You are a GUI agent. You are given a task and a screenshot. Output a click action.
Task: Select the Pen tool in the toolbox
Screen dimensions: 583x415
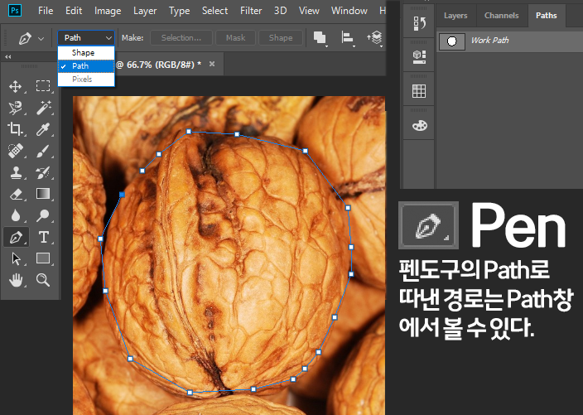(x=16, y=237)
